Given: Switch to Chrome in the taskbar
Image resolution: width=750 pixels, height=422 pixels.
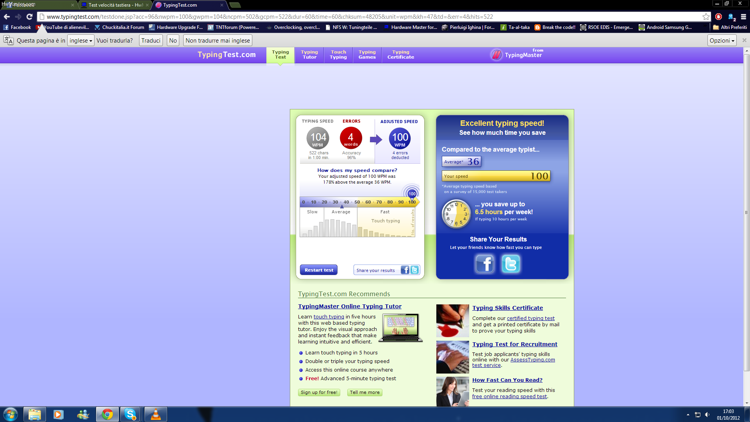Looking at the screenshot, I should pyautogui.click(x=107, y=414).
